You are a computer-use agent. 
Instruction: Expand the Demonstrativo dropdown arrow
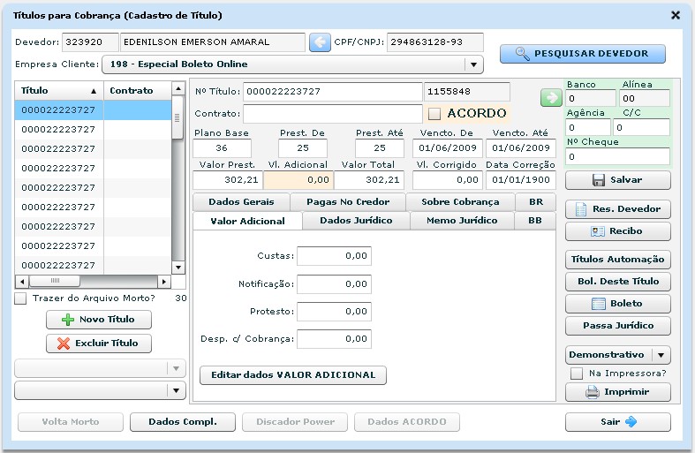tap(661, 355)
